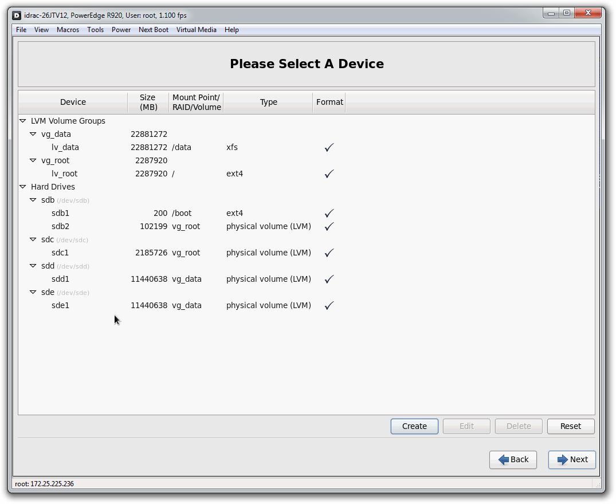Open the Macros menu

[68, 30]
